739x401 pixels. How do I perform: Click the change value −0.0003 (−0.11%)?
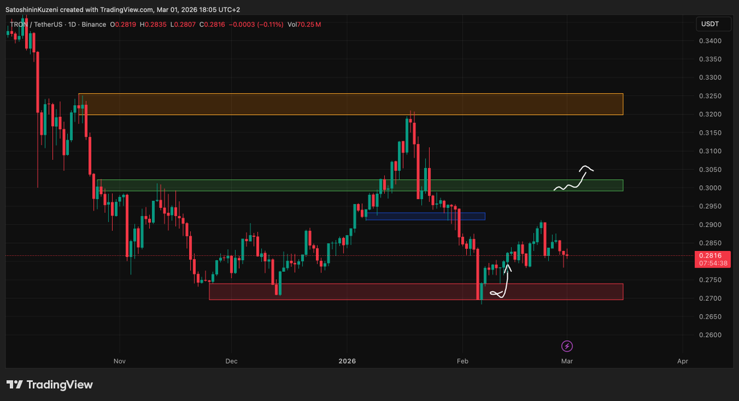tap(257, 25)
